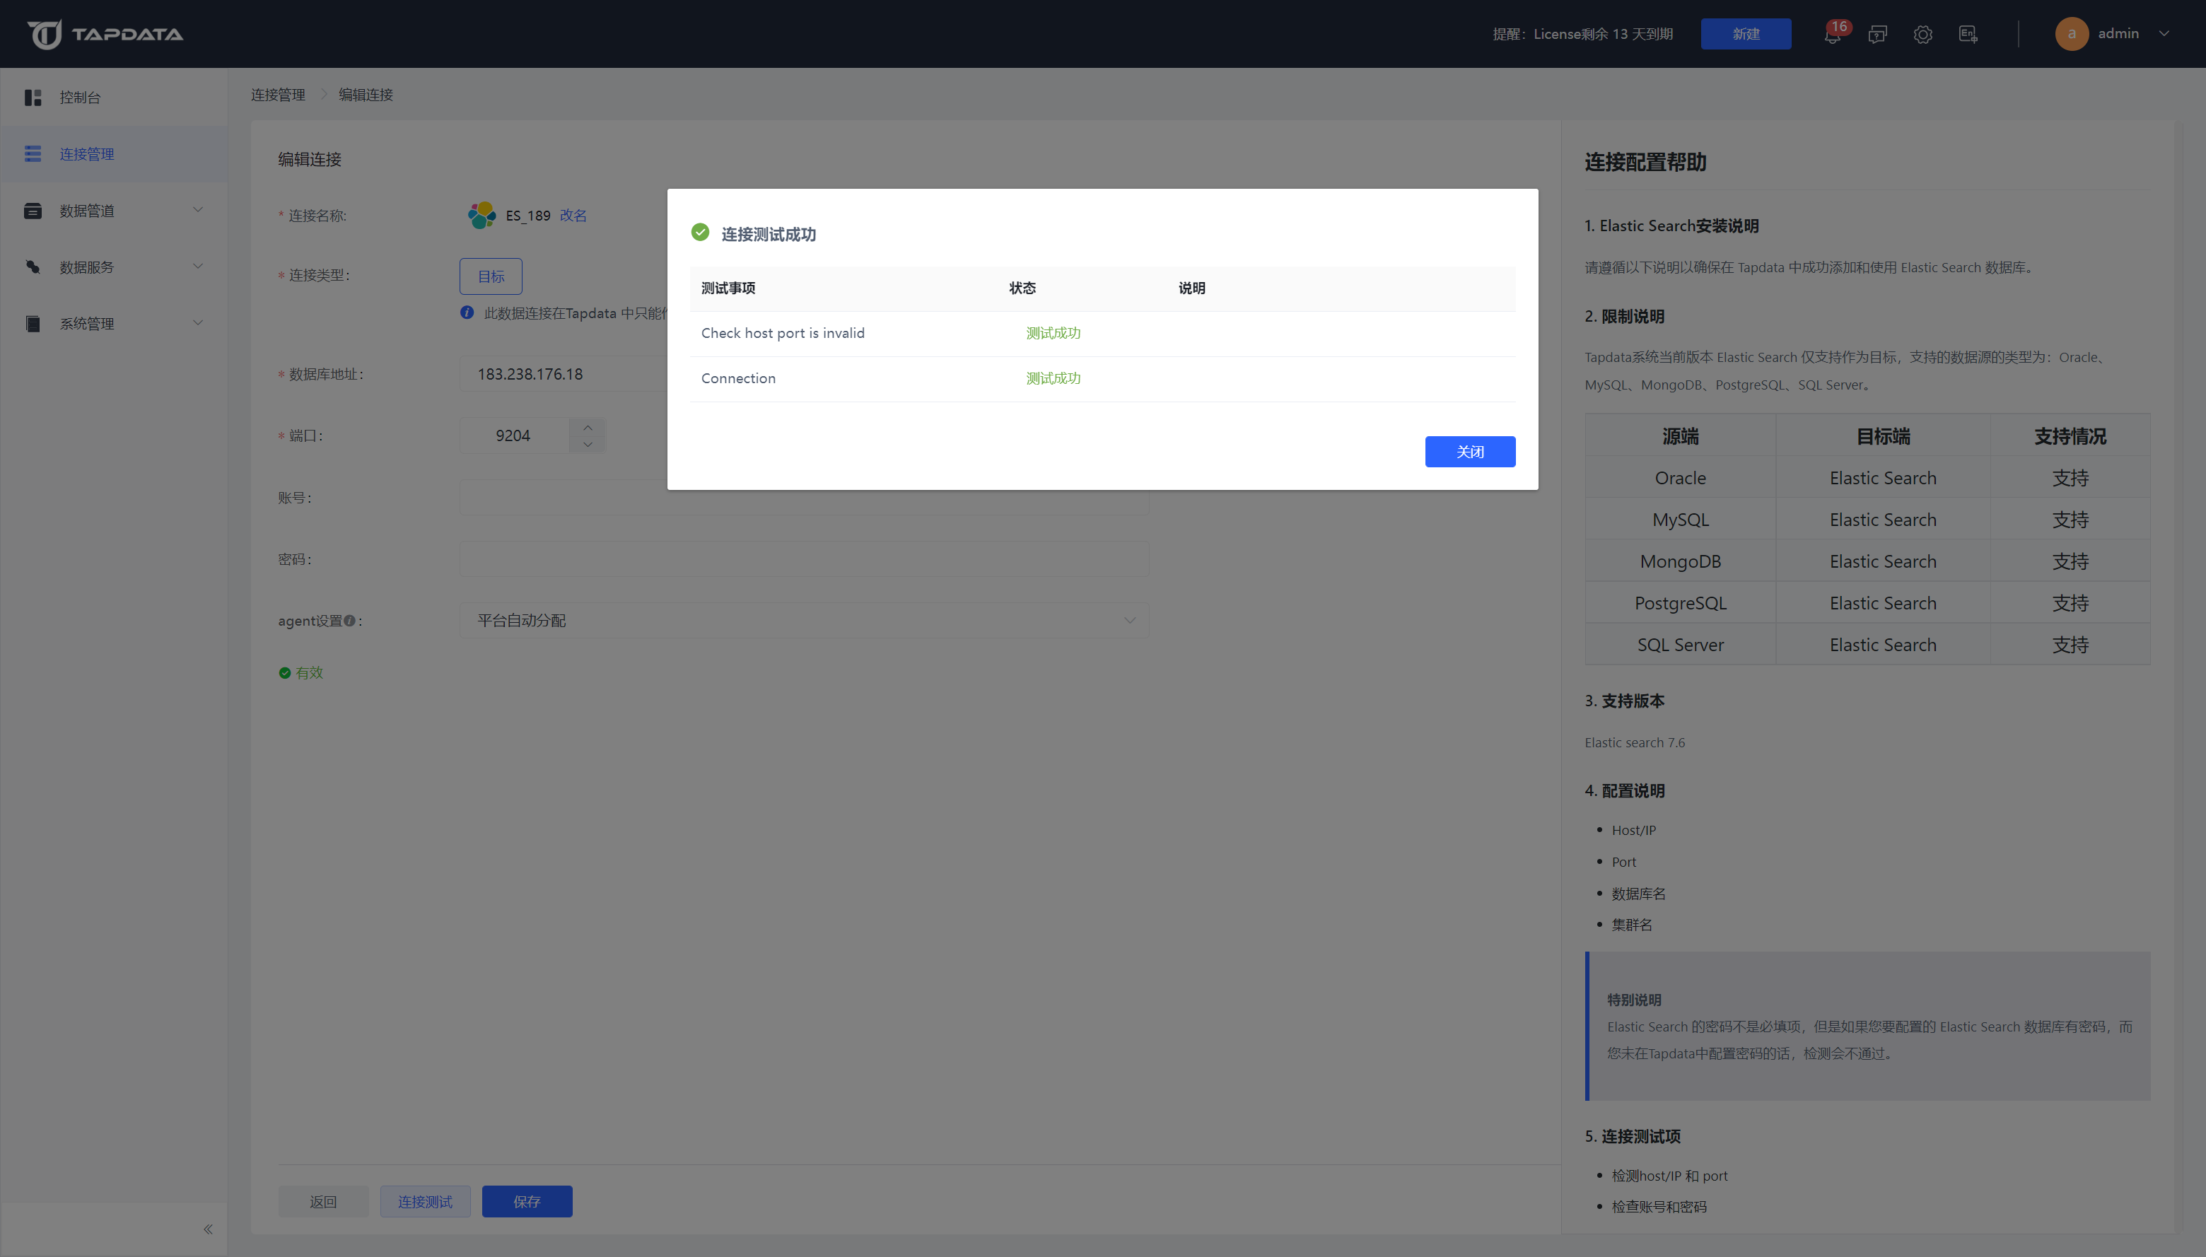Increase the port number with up arrow
The image size is (2206, 1257).
pos(587,427)
